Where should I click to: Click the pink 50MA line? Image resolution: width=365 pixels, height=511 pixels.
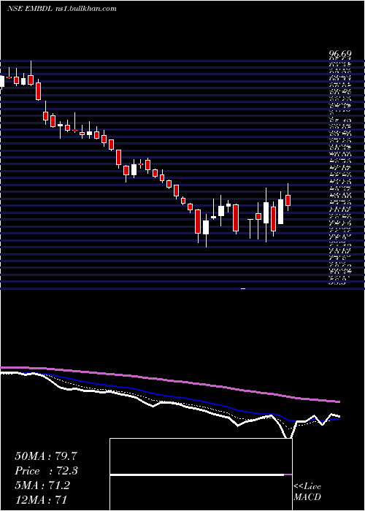coord(169,381)
